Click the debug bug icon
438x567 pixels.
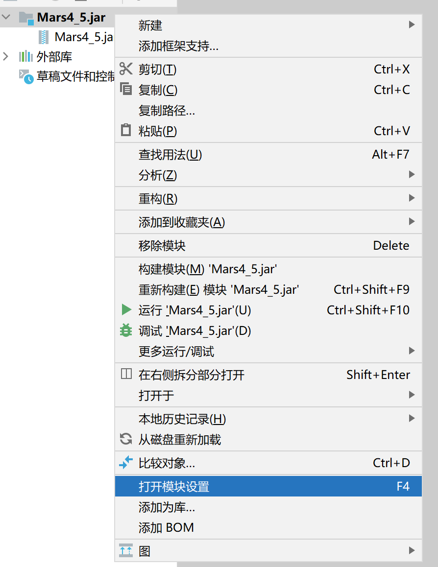point(126,331)
